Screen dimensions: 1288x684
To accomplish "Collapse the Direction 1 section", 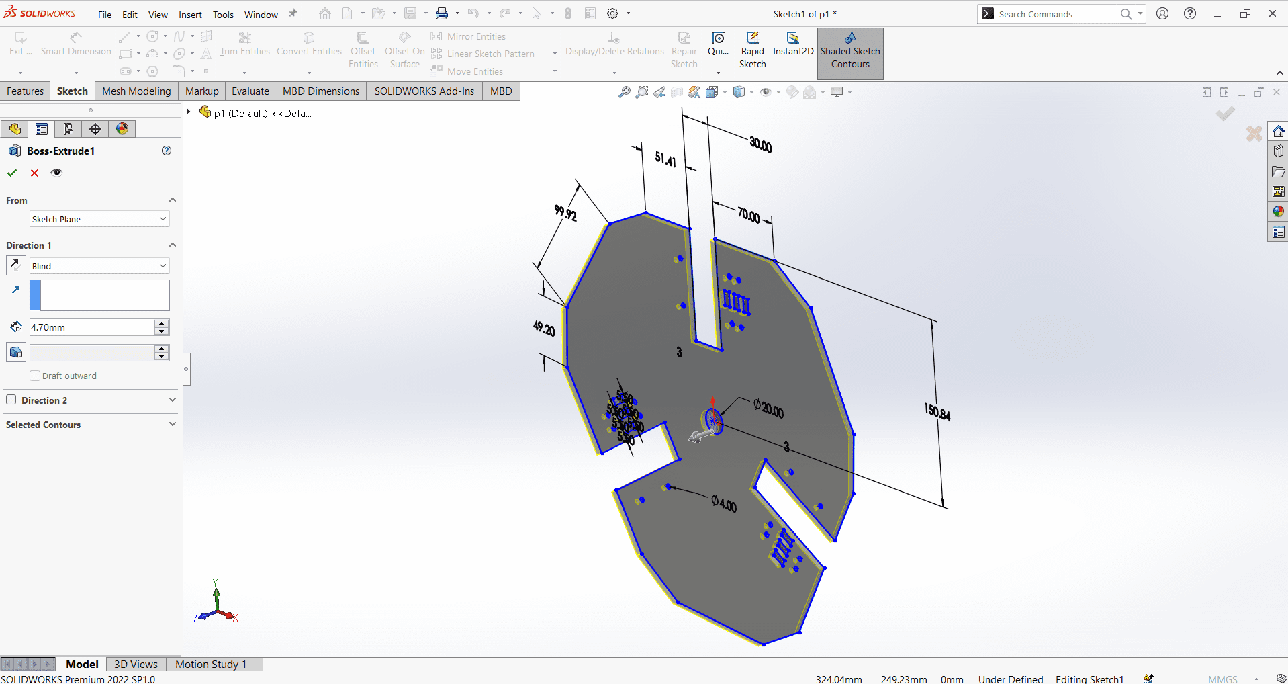I will [x=173, y=245].
